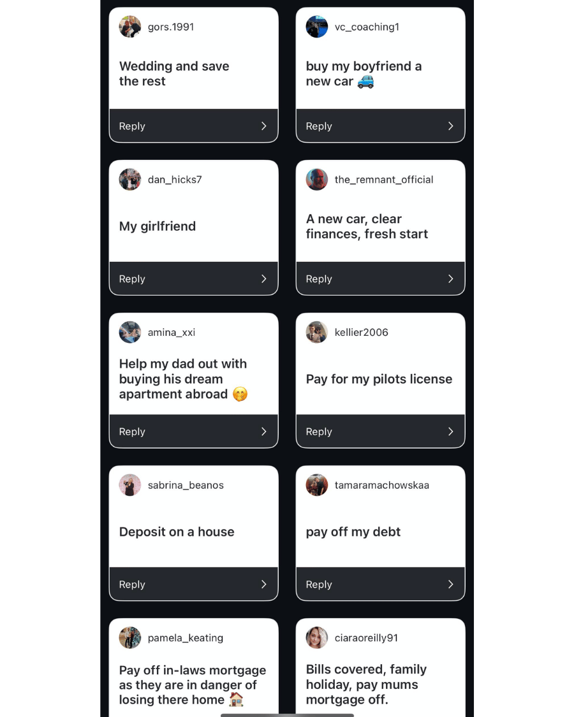Open sabrina_beanos username link
574x717 pixels.
tap(186, 485)
